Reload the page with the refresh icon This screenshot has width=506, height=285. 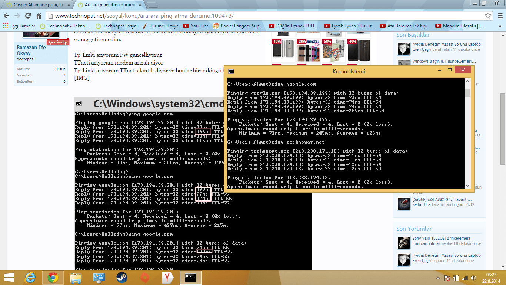click(x=28, y=16)
